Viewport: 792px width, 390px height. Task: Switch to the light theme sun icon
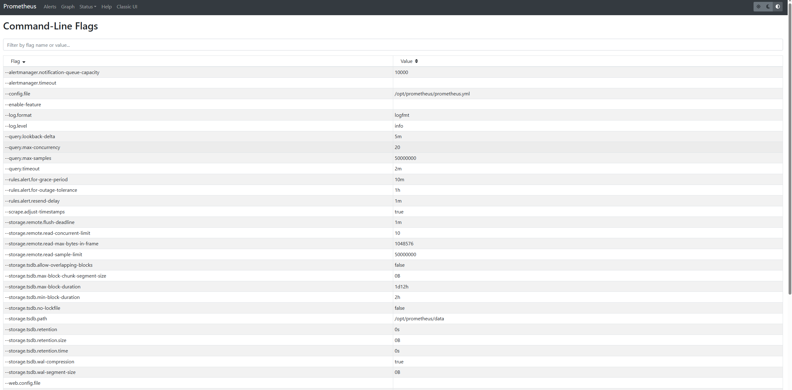[759, 7]
